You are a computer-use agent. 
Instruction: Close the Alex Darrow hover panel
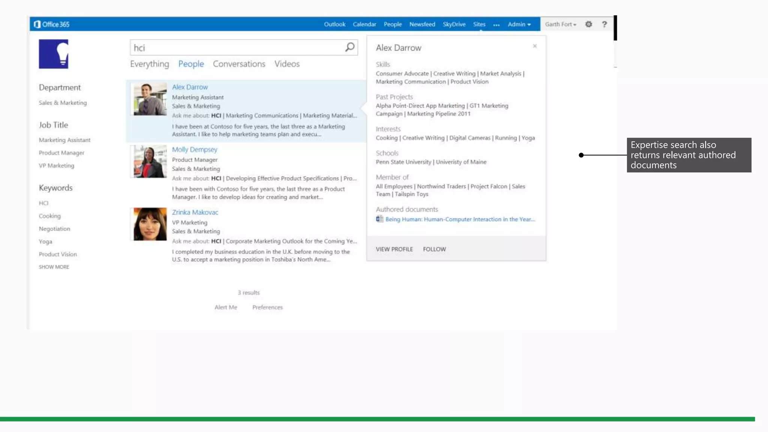pos(535,46)
